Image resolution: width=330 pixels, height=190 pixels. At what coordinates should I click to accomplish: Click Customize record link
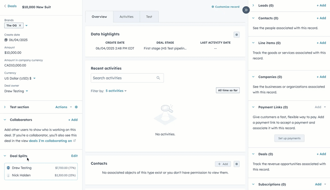225,7
